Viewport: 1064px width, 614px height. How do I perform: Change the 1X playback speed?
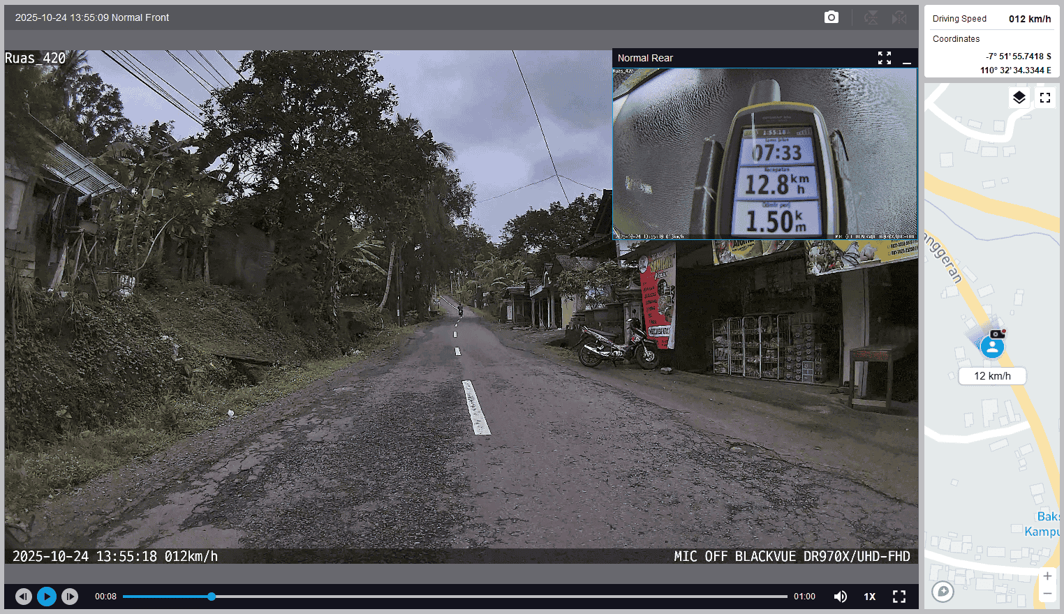pyautogui.click(x=870, y=597)
